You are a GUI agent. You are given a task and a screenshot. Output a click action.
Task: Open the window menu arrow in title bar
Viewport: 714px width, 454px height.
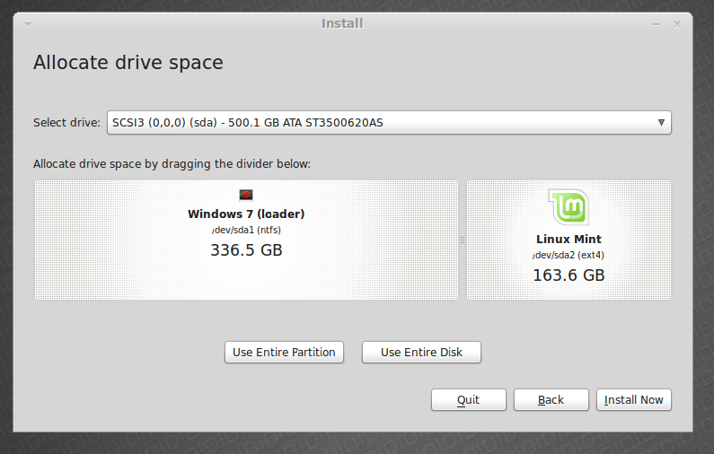[x=28, y=24]
